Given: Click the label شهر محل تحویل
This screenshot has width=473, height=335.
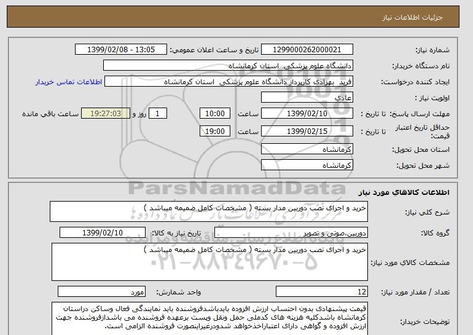Looking at the screenshot, I should click(x=423, y=166).
